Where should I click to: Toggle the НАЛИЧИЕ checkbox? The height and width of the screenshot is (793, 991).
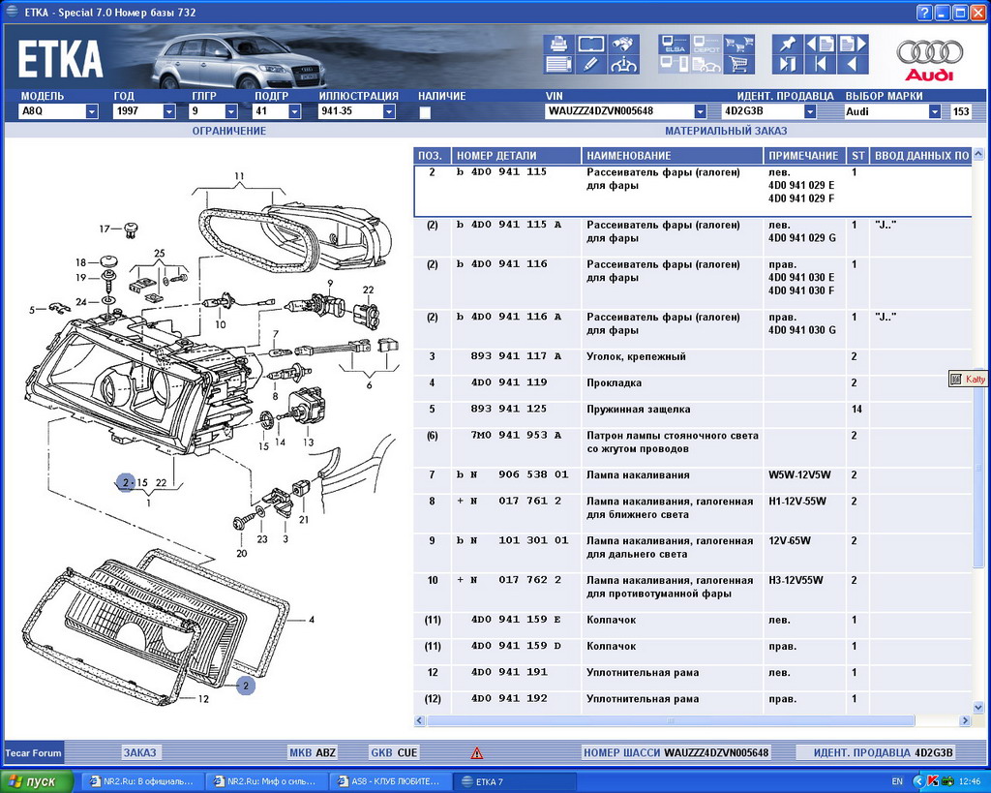(x=425, y=112)
